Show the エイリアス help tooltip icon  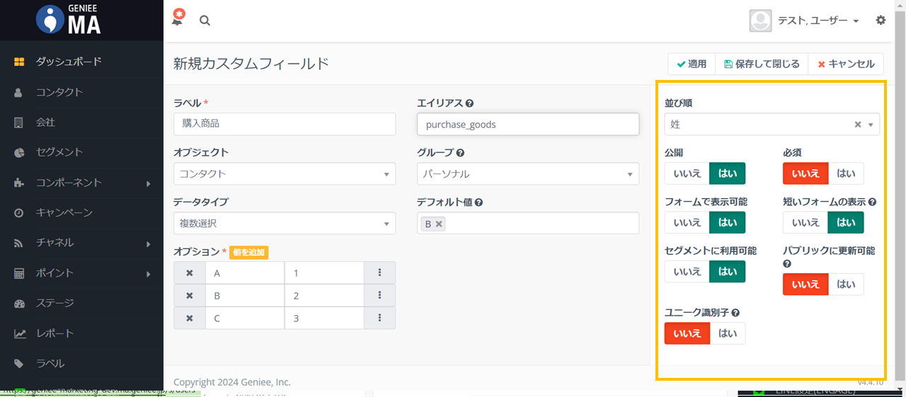(469, 103)
